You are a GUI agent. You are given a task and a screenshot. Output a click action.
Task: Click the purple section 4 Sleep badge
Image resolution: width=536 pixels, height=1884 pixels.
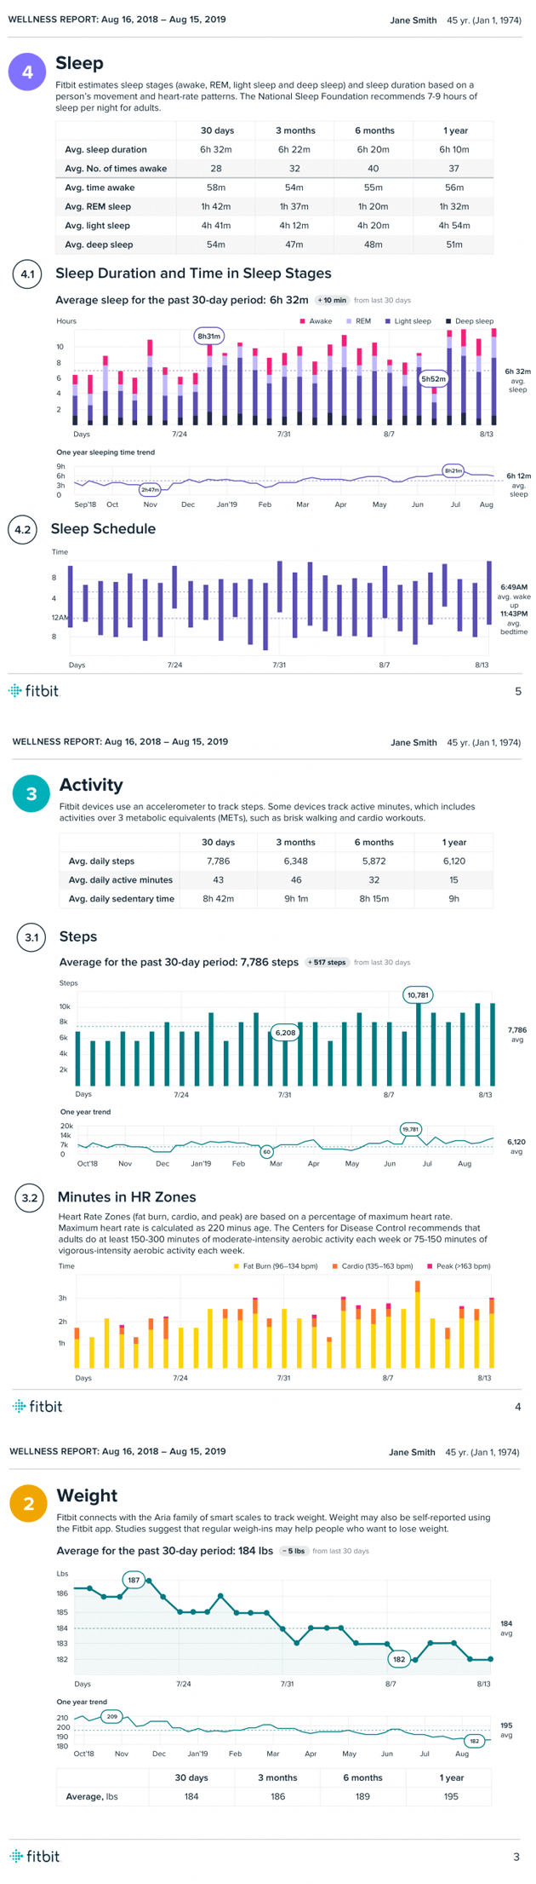[x=27, y=72]
